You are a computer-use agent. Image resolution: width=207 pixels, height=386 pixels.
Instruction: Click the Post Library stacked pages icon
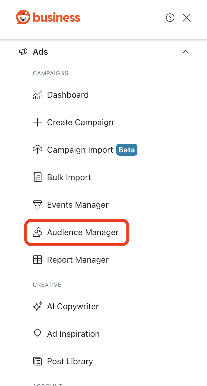pos(37,362)
